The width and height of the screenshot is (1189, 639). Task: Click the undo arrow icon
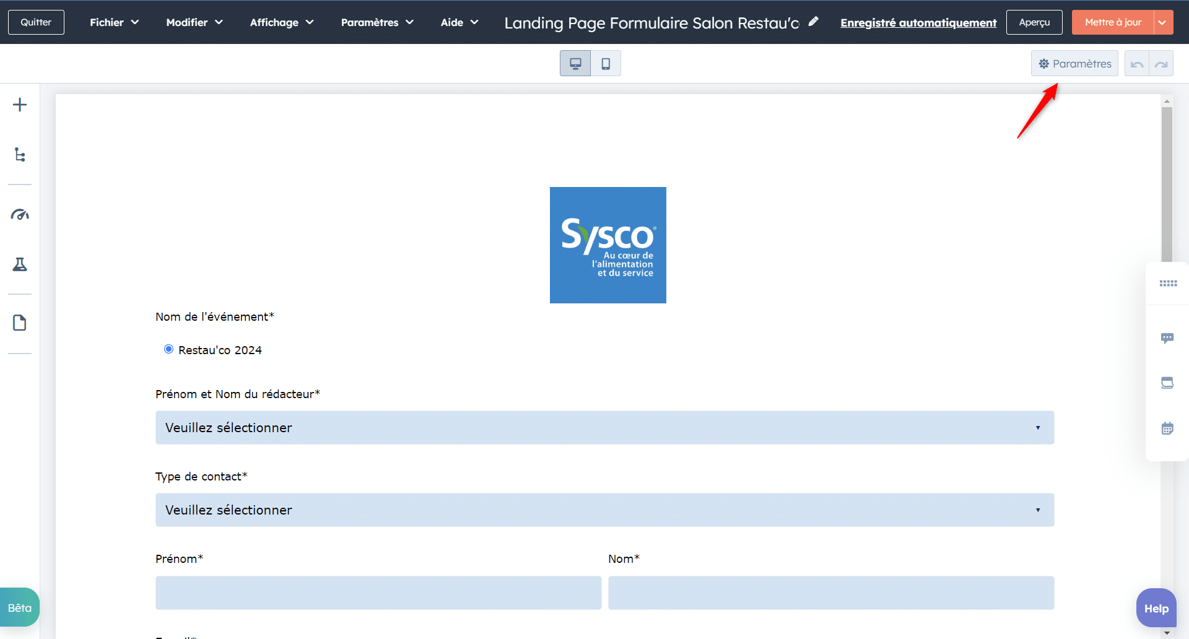[1137, 64]
